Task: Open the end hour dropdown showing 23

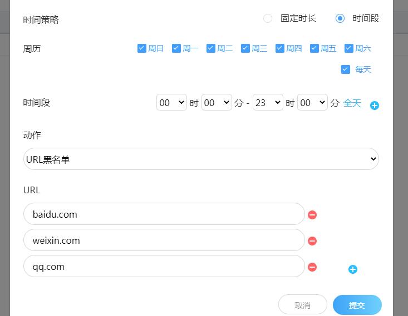Action: click(x=268, y=102)
